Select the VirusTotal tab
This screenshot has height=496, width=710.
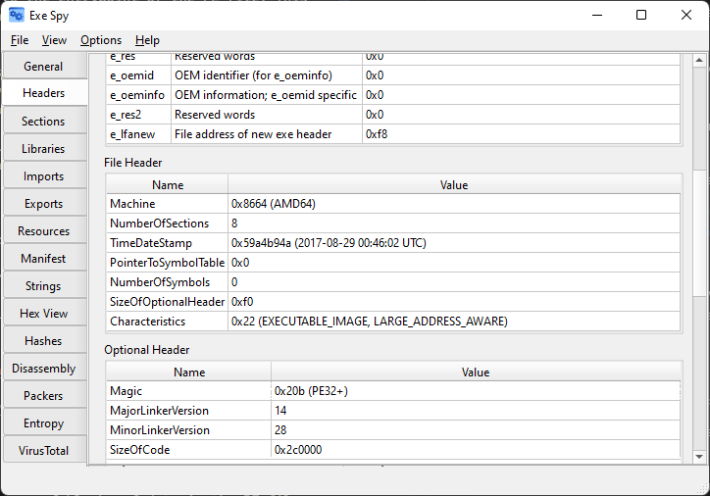pos(43,451)
